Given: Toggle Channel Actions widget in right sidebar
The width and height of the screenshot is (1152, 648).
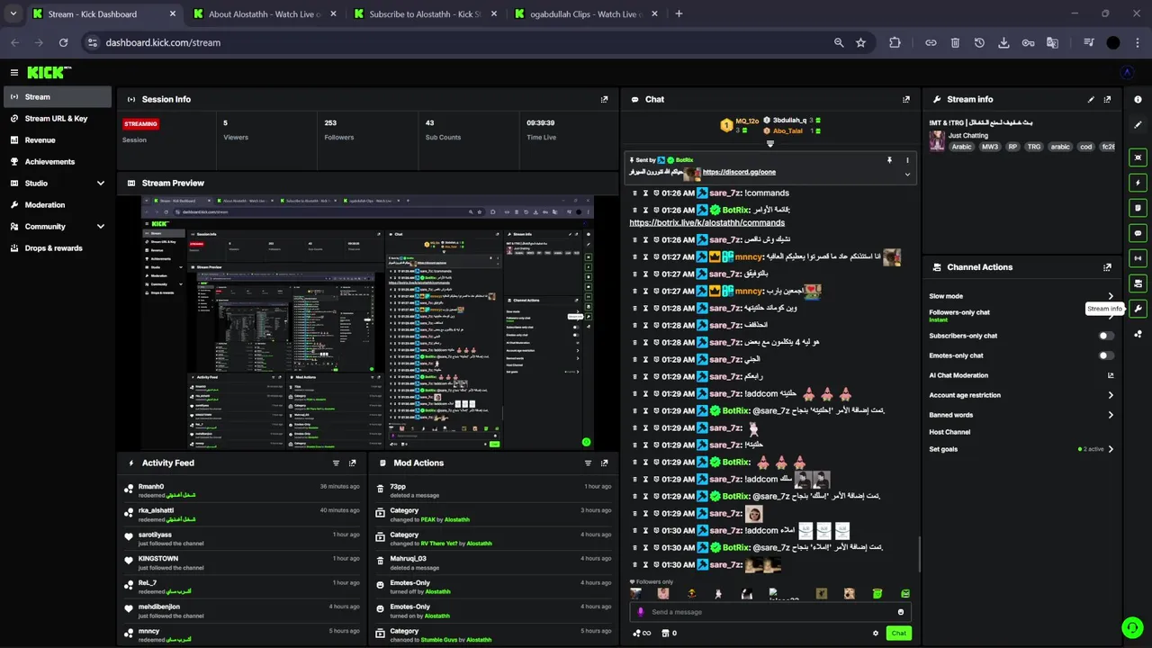Looking at the screenshot, I should [x=1138, y=283].
